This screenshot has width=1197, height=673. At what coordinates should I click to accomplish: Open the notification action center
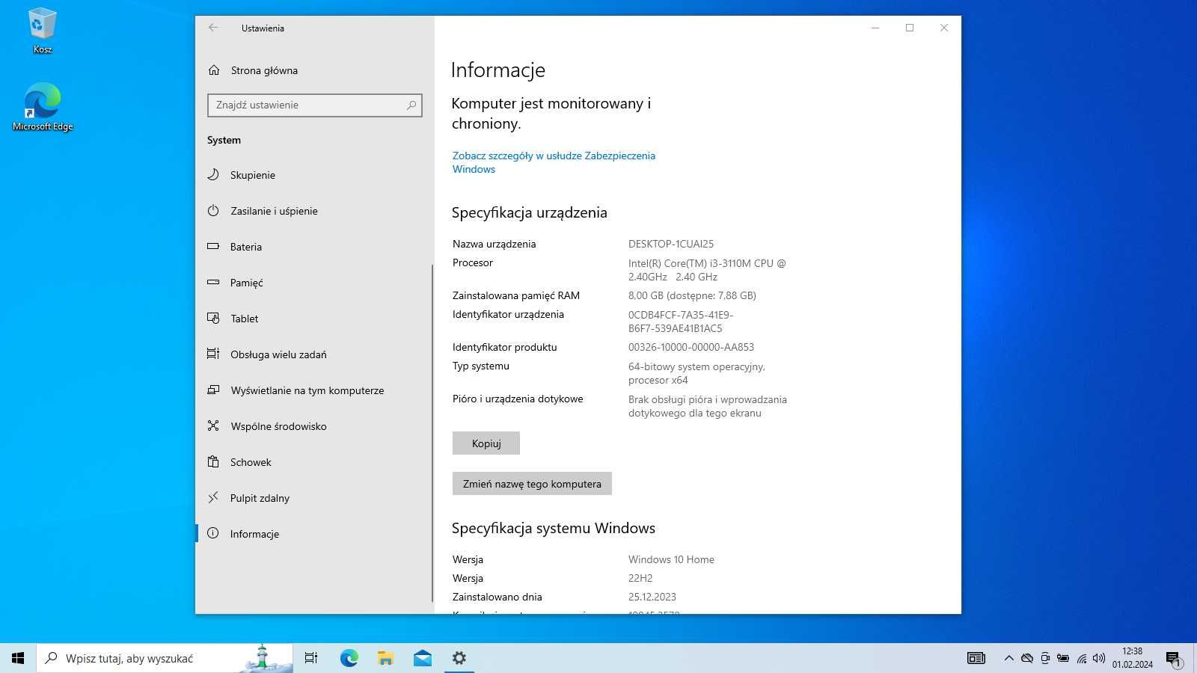[1173, 658]
